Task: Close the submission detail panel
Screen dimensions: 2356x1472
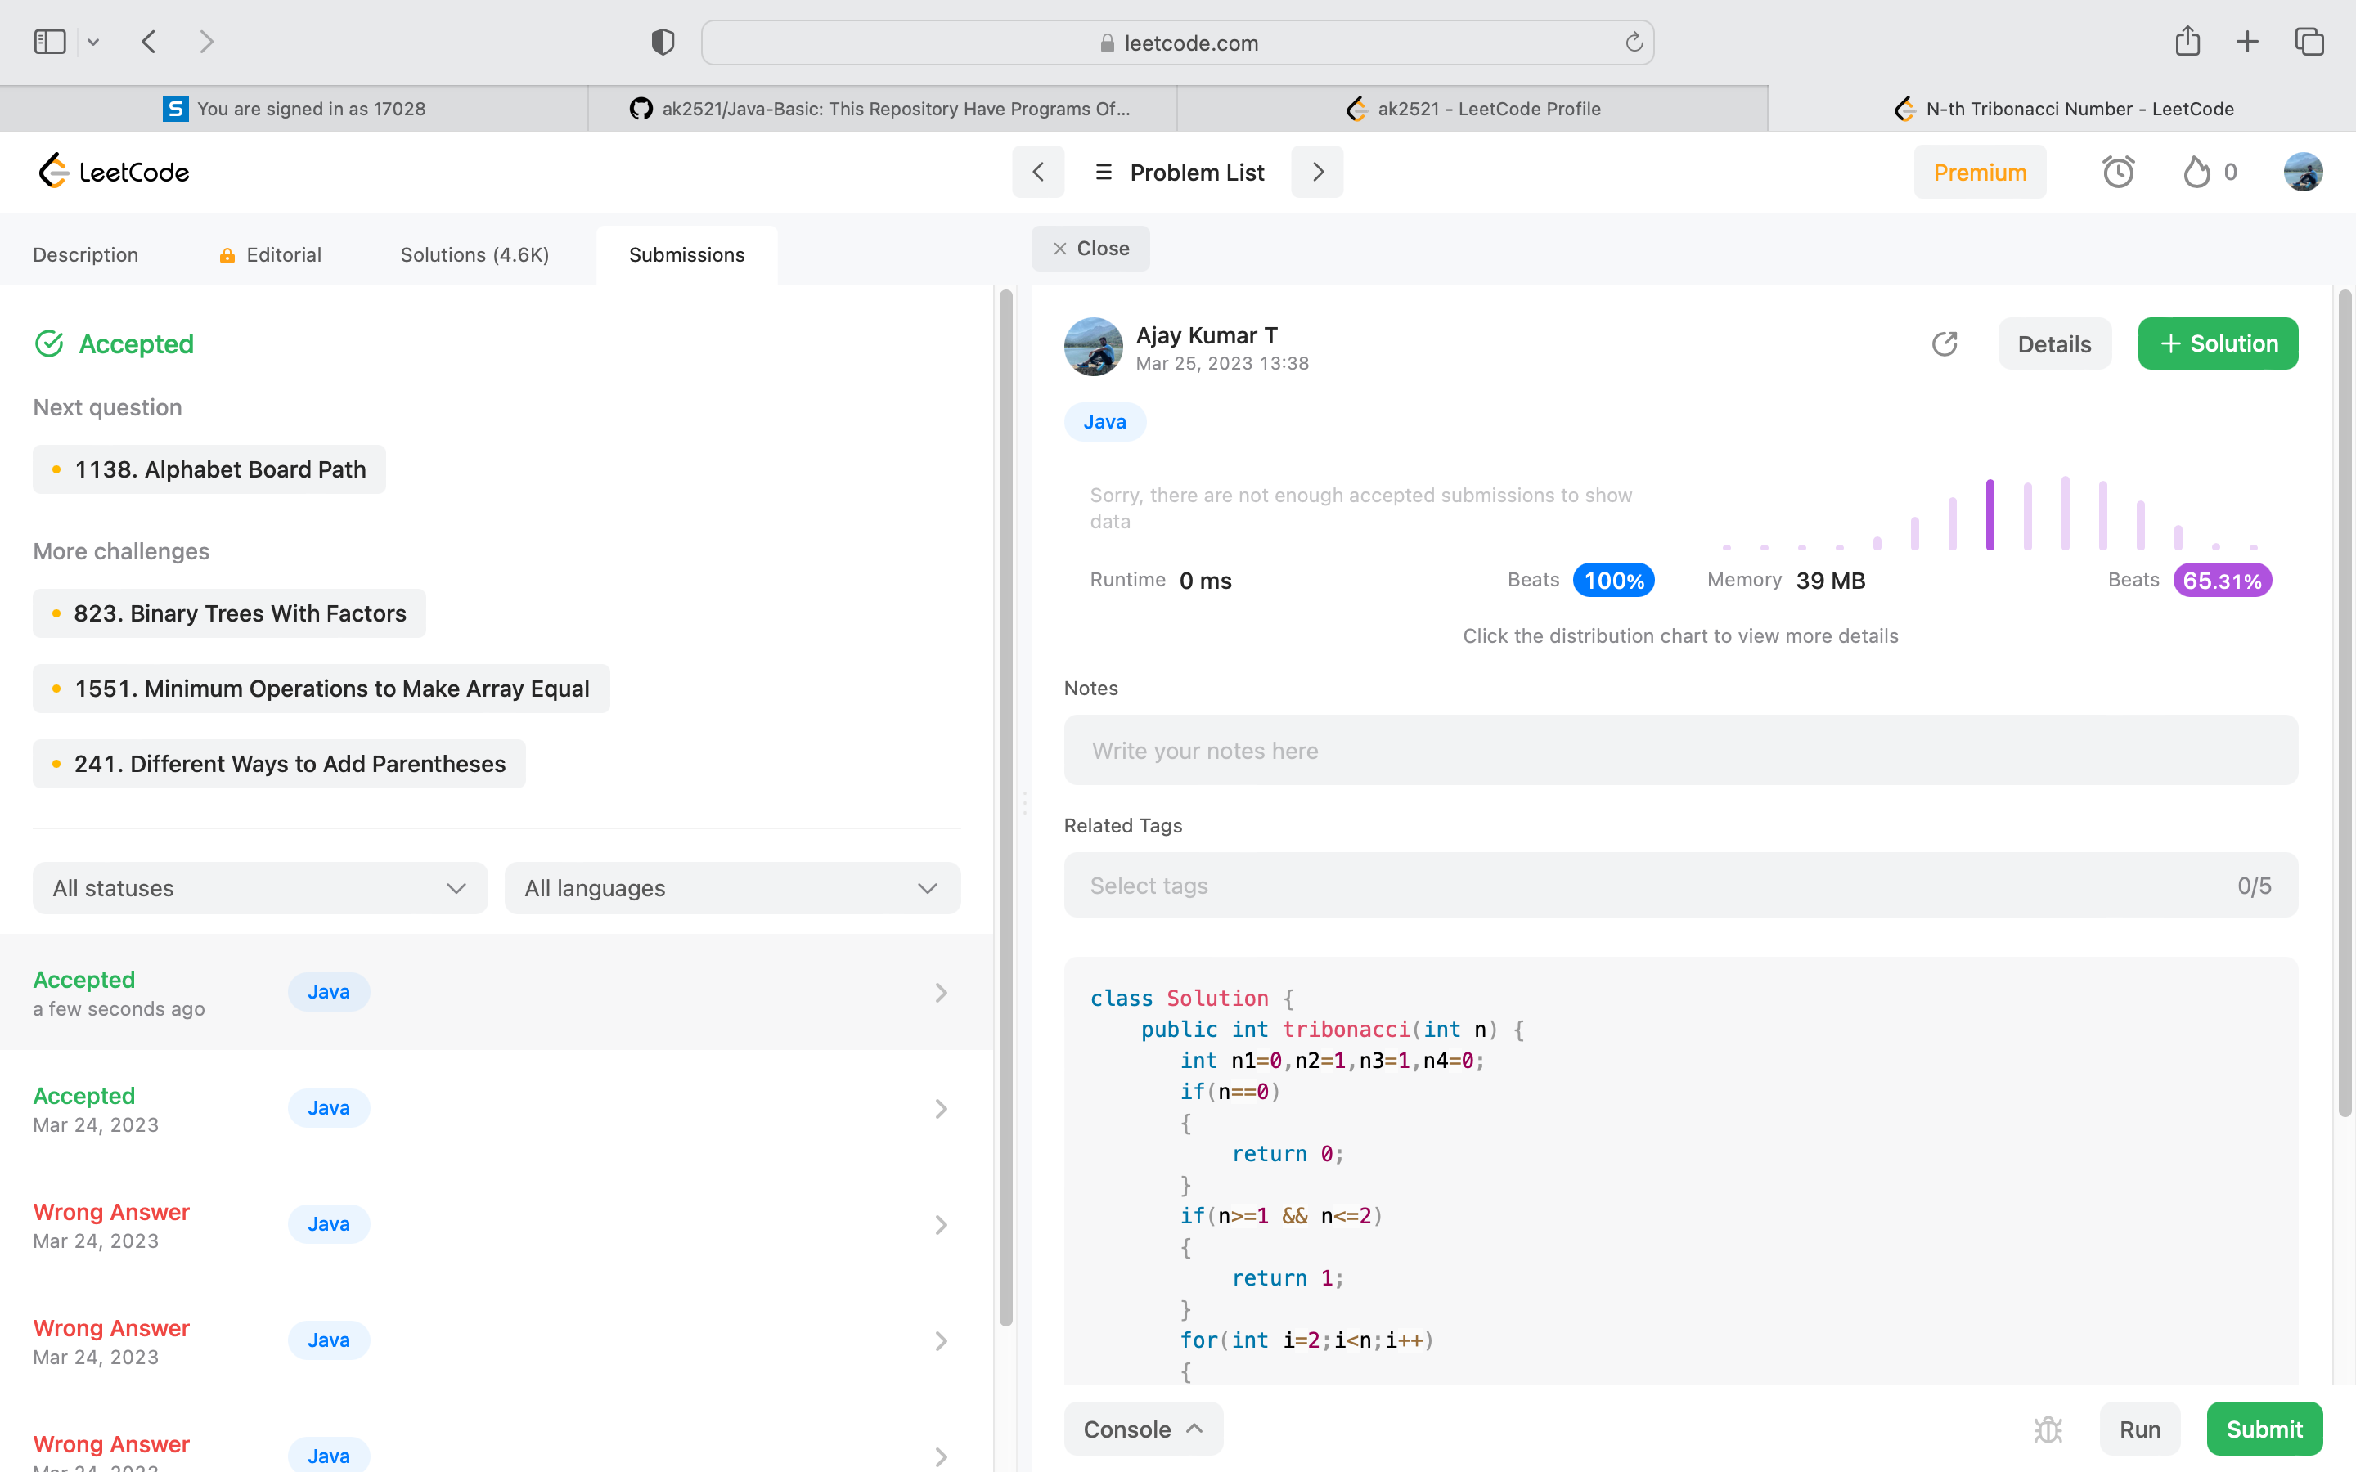Action: click(1090, 249)
